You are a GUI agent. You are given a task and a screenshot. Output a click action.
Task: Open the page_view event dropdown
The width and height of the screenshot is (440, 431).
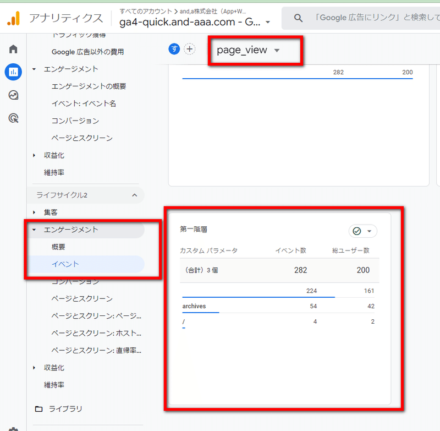click(248, 50)
